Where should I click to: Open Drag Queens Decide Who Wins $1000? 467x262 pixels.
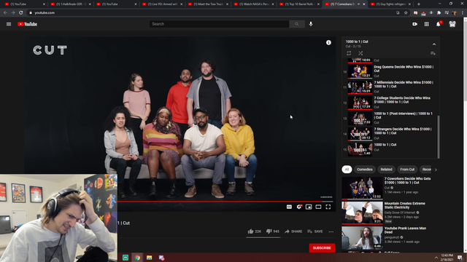coord(390,71)
